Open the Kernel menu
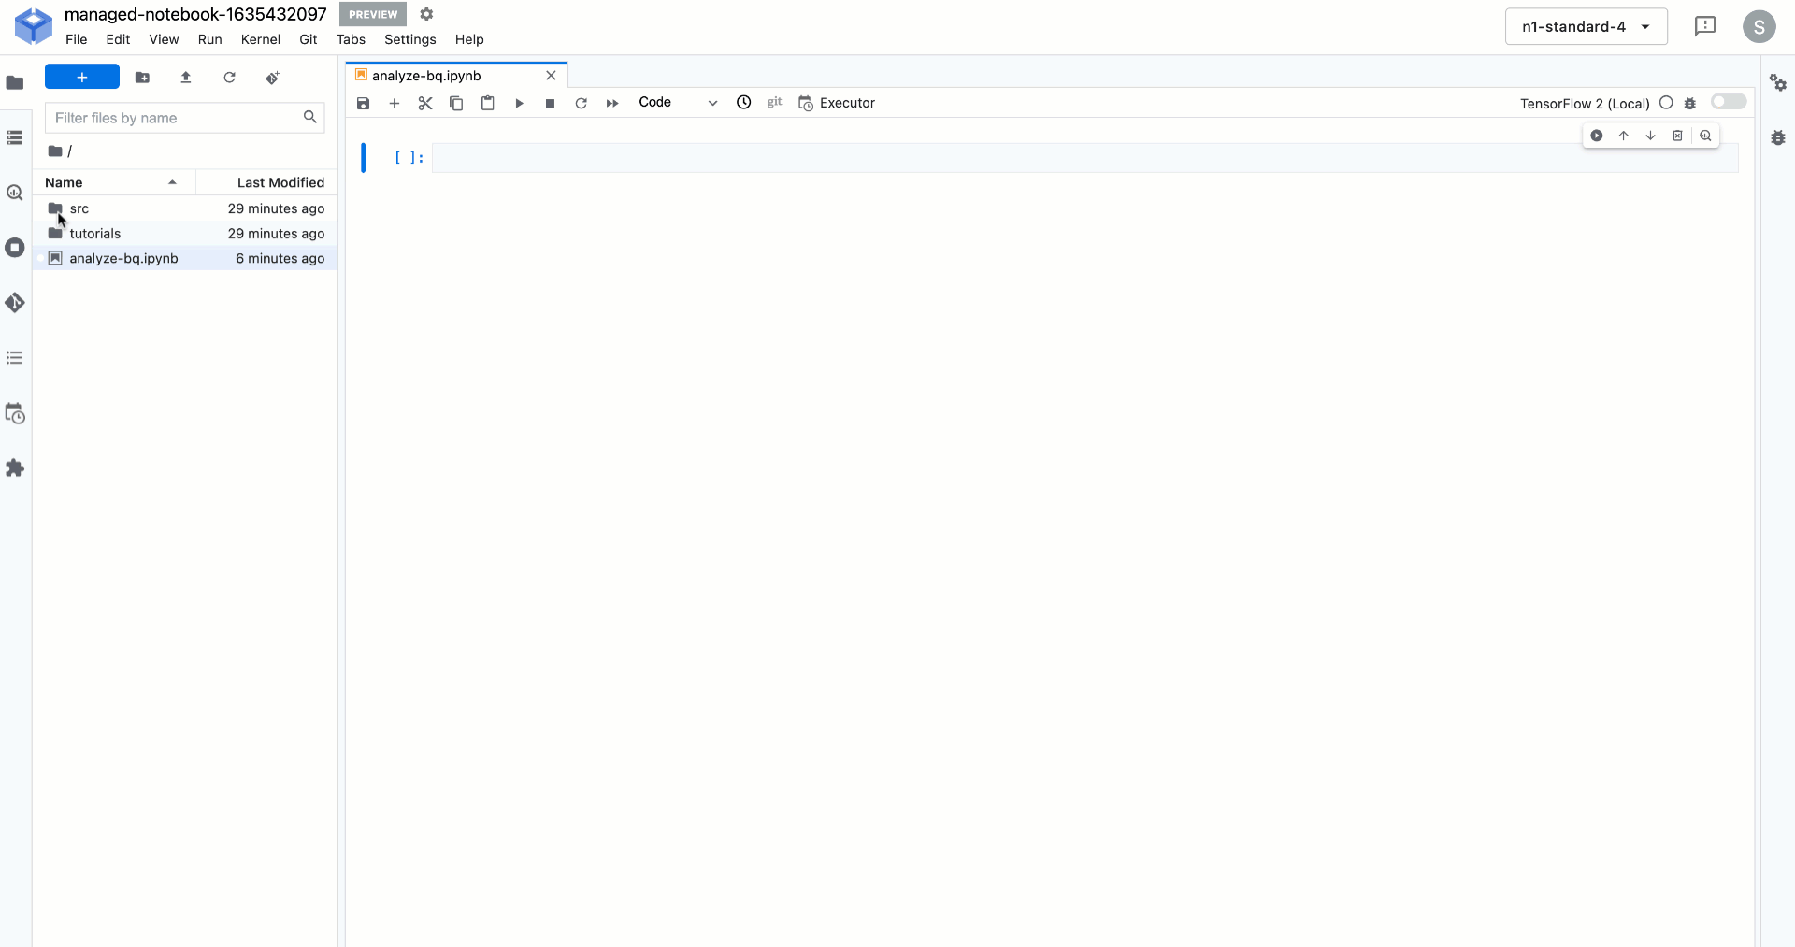 pos(260,39)
